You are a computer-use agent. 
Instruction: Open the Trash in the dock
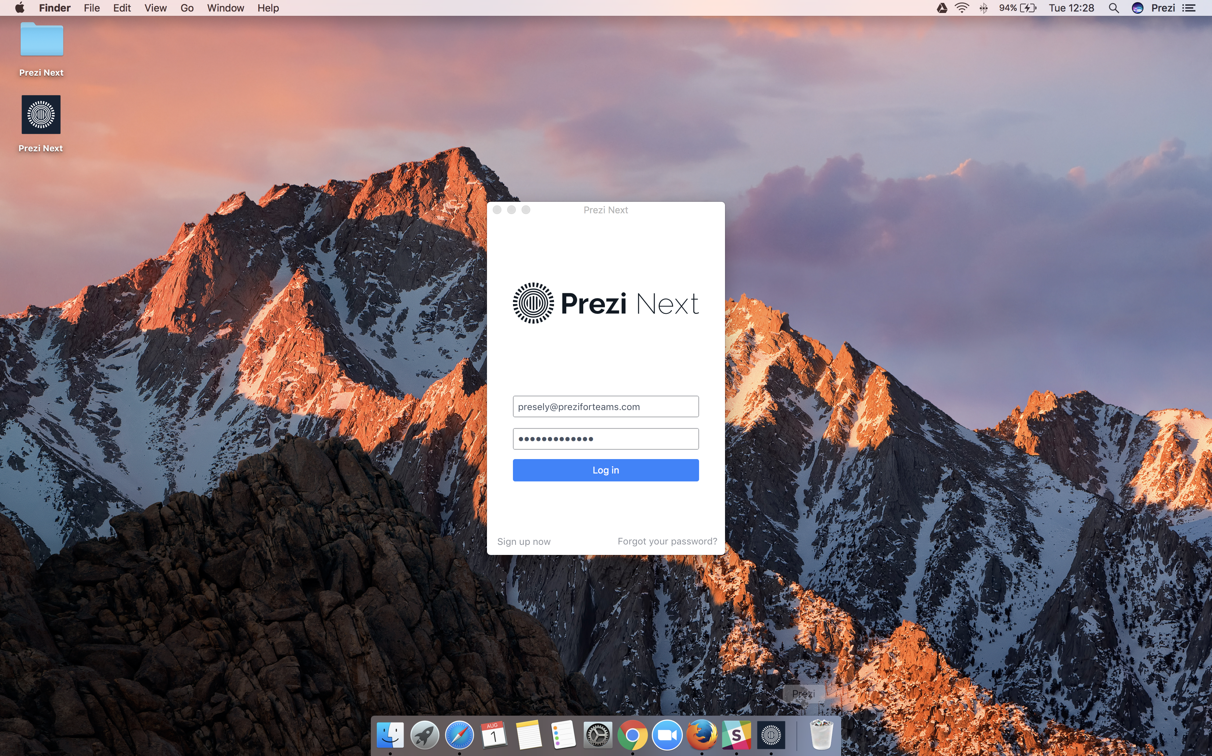click(821, 735)
